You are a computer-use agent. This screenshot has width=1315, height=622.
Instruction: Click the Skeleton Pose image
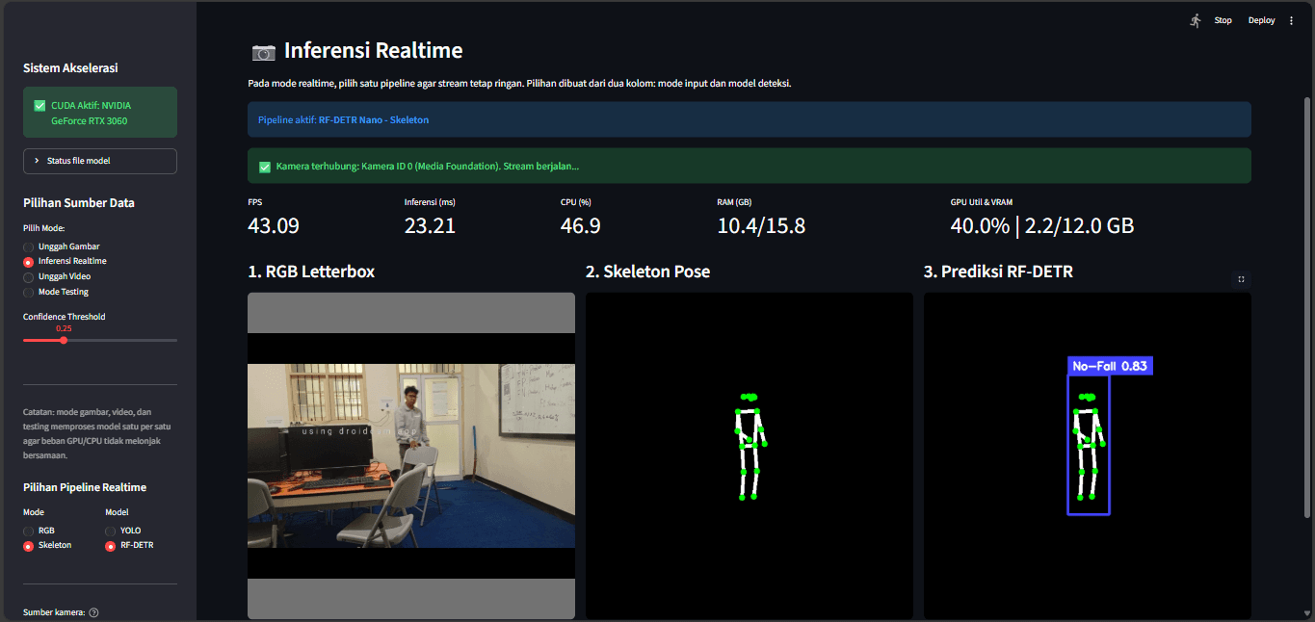750,455
